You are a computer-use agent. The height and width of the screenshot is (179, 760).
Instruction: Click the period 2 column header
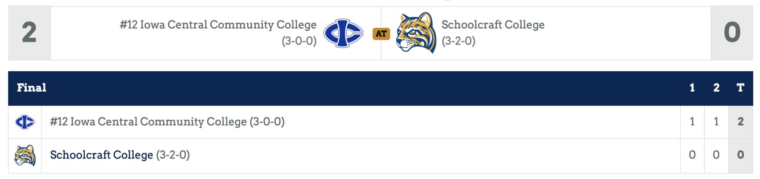(716, 88)
